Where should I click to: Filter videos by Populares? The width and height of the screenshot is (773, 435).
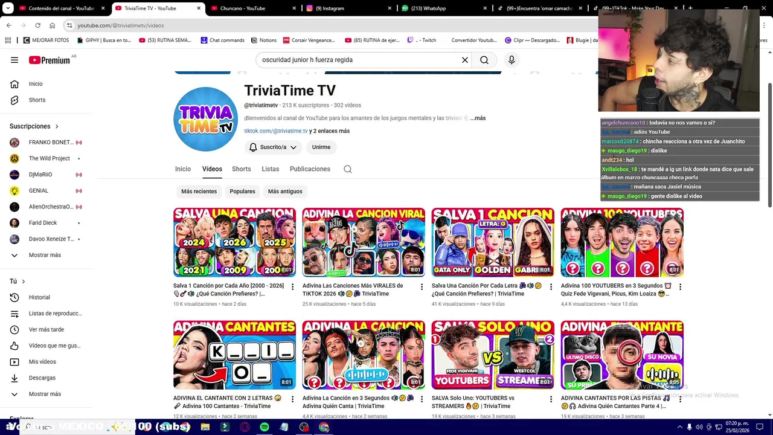242,192
